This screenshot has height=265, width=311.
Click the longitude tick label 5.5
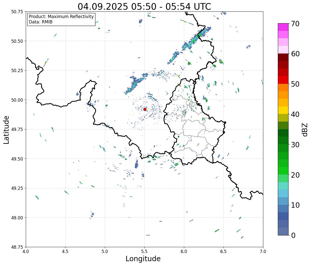tap(144, 251)
